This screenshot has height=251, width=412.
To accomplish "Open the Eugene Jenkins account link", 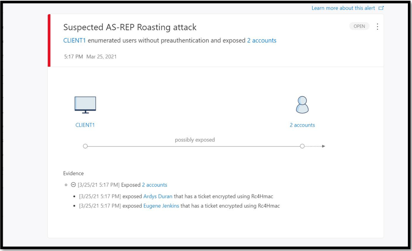I will coord(161,206).
